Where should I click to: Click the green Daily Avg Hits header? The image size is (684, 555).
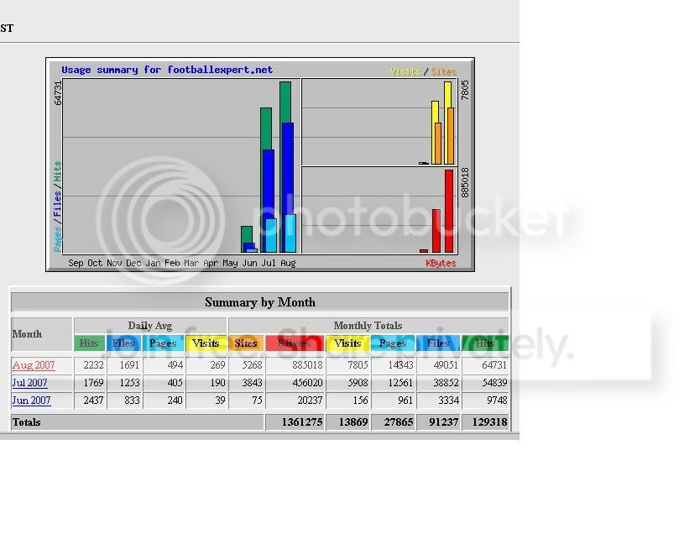pos(90,343)
